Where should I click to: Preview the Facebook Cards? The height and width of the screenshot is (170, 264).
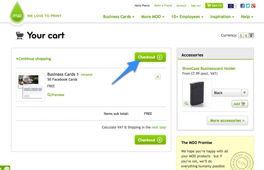click(56, 95)
